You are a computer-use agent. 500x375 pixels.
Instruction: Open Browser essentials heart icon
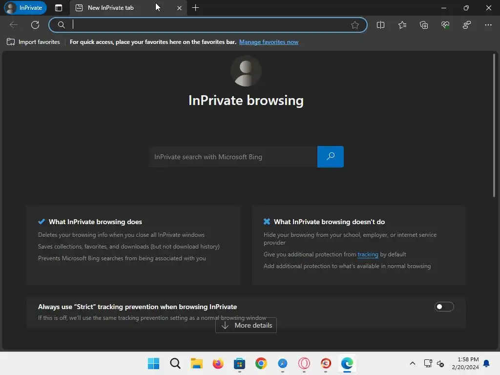pyautogui.click(x=445, y=25)
